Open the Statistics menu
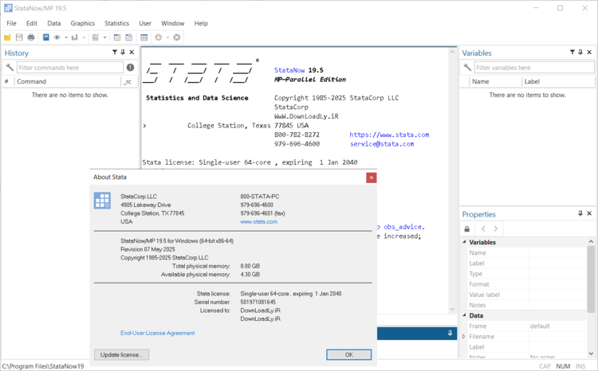The width and height of the screenshot is (598, 371). (x=116, y=24)
